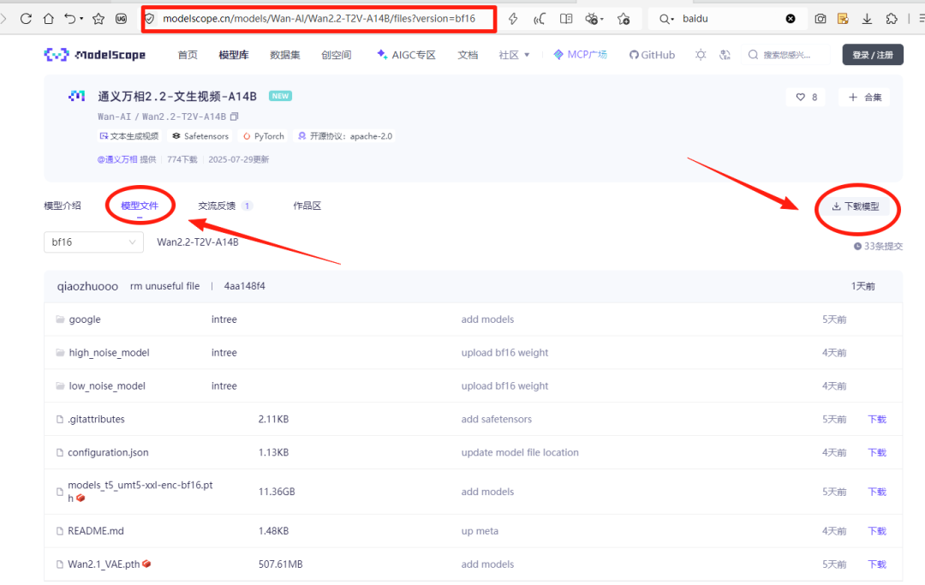The width and height of the screenshot is (925, 585).
Task: Open the low_noise_model folder
Action: pyautogui.click(x=107, y=385)
